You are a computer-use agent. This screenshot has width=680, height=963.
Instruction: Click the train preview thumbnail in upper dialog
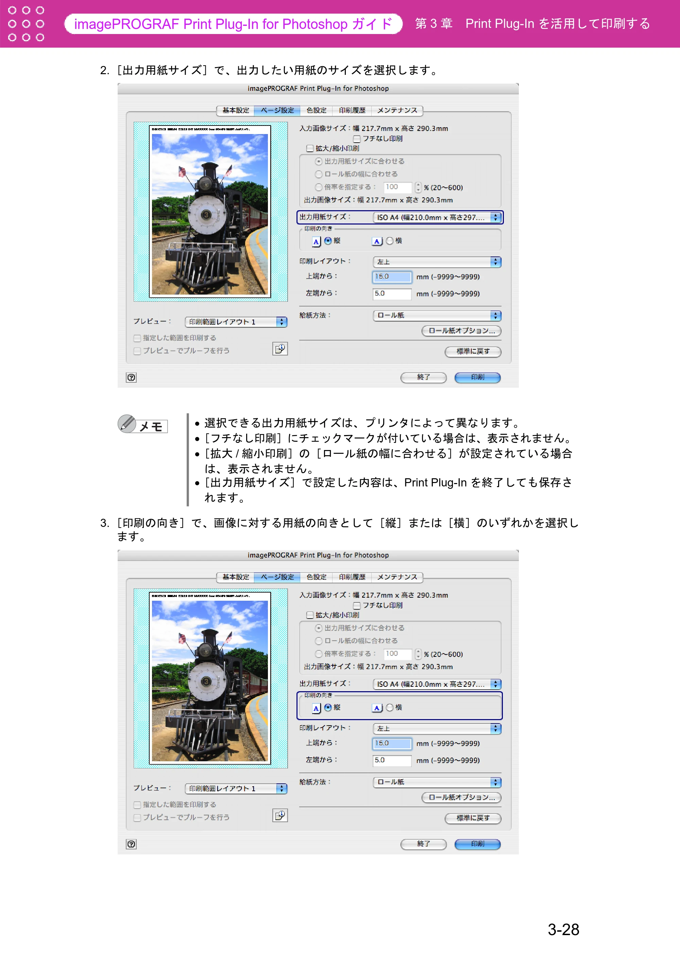pyautogui.click(x=210, y=212)
